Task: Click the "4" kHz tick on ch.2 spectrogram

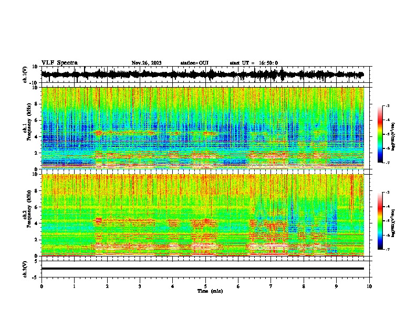Action: tap(36, 223)
